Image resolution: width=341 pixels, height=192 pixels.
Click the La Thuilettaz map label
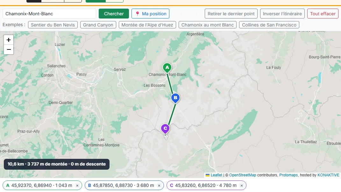(306, 142)
